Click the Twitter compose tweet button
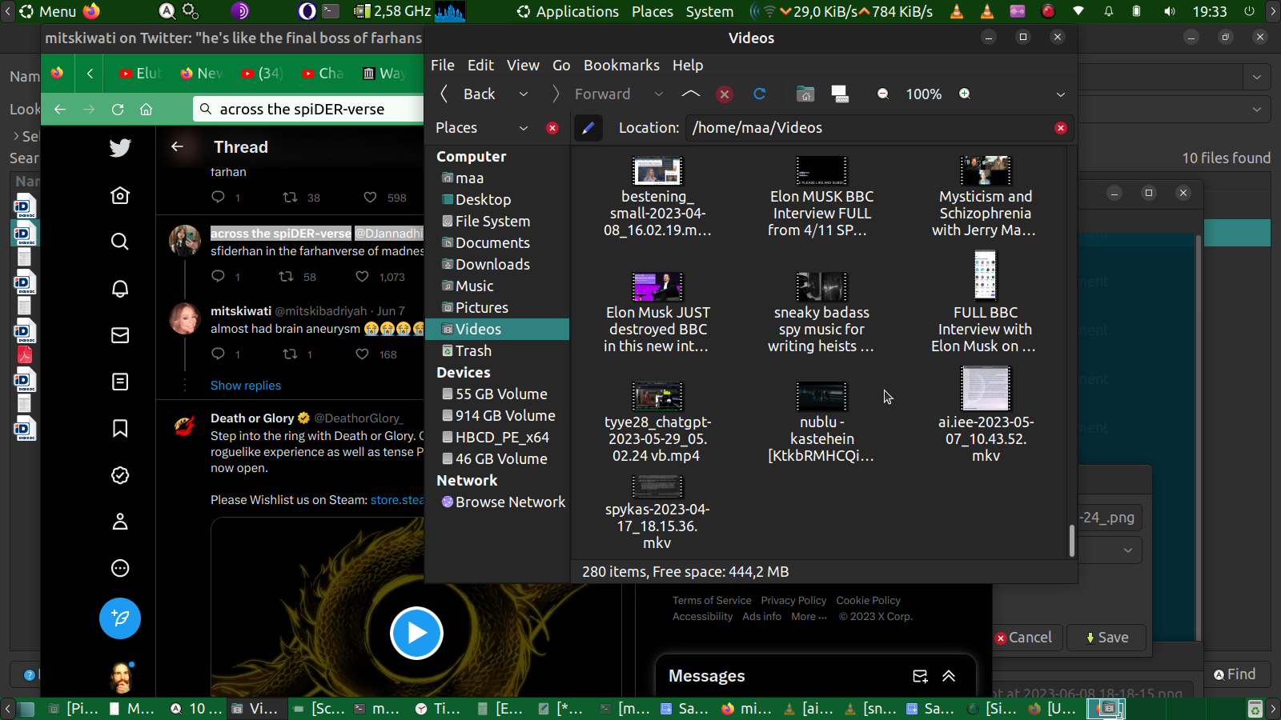The height and width of the screenshot is (720, 1281). (120, 618)
